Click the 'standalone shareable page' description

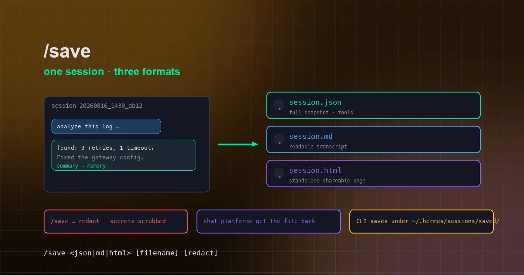click(x=327, y=181)
